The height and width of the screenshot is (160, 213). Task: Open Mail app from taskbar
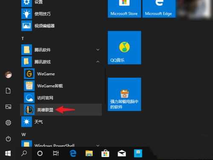click(x=122, y=154)
